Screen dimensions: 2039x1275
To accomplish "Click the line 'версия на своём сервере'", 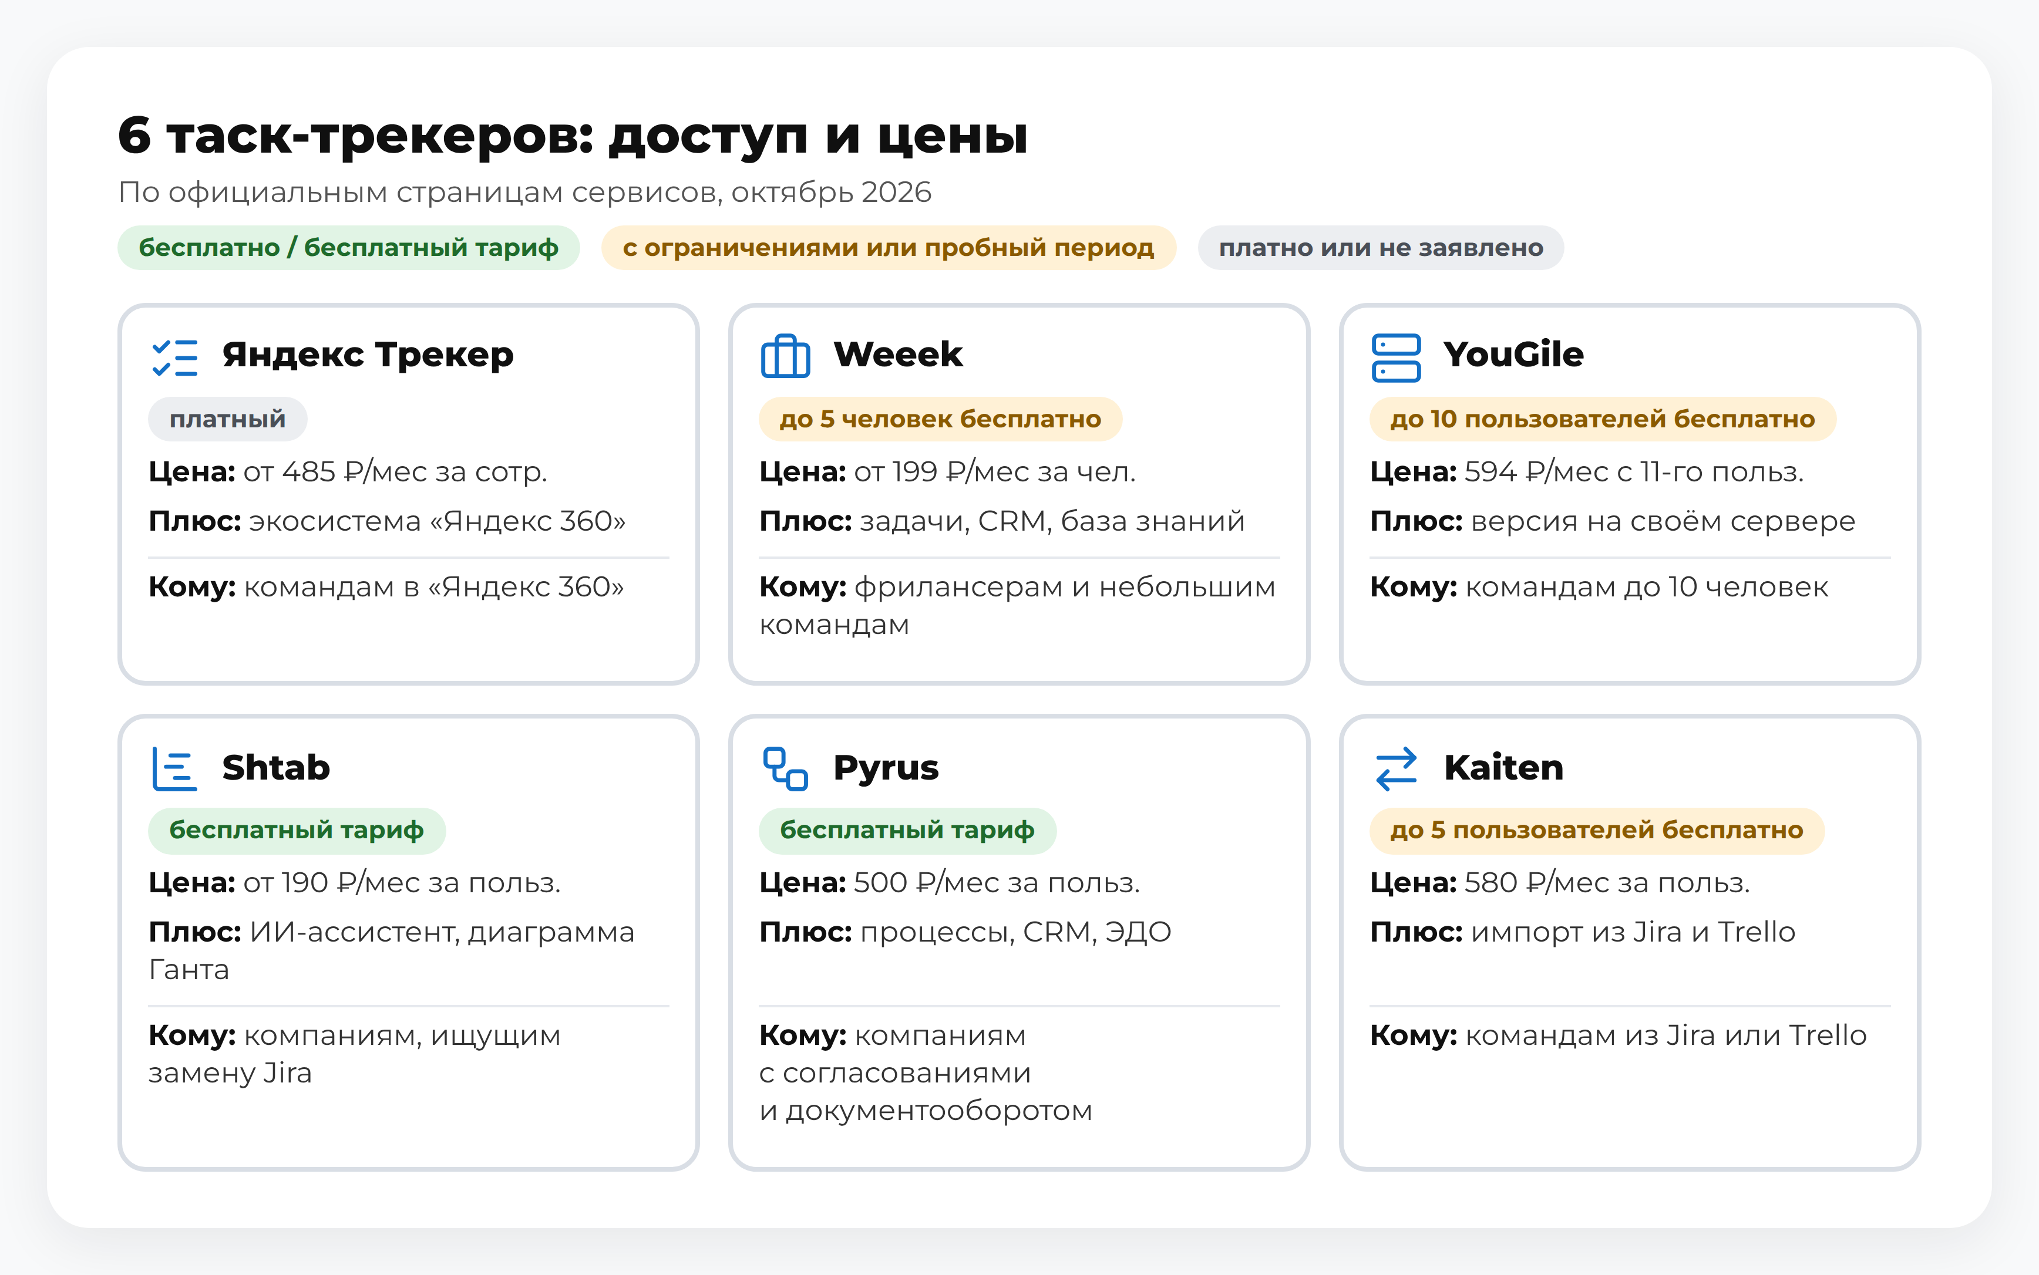I will click(1664, 521).
